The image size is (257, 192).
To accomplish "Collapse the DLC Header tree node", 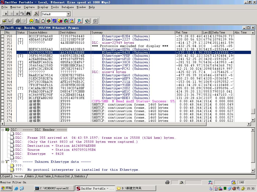I will tap(3, 130).
